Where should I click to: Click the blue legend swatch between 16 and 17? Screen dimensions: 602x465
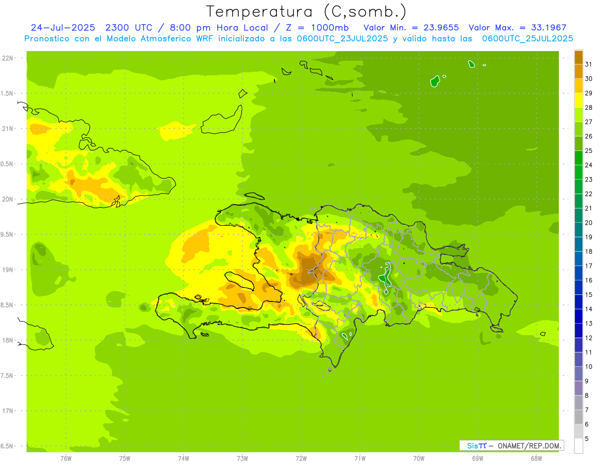click(x=578, y=273)
